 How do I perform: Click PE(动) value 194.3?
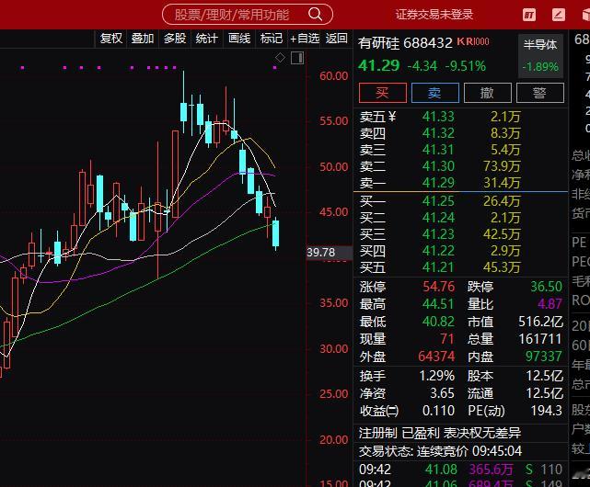pos(547,411)
